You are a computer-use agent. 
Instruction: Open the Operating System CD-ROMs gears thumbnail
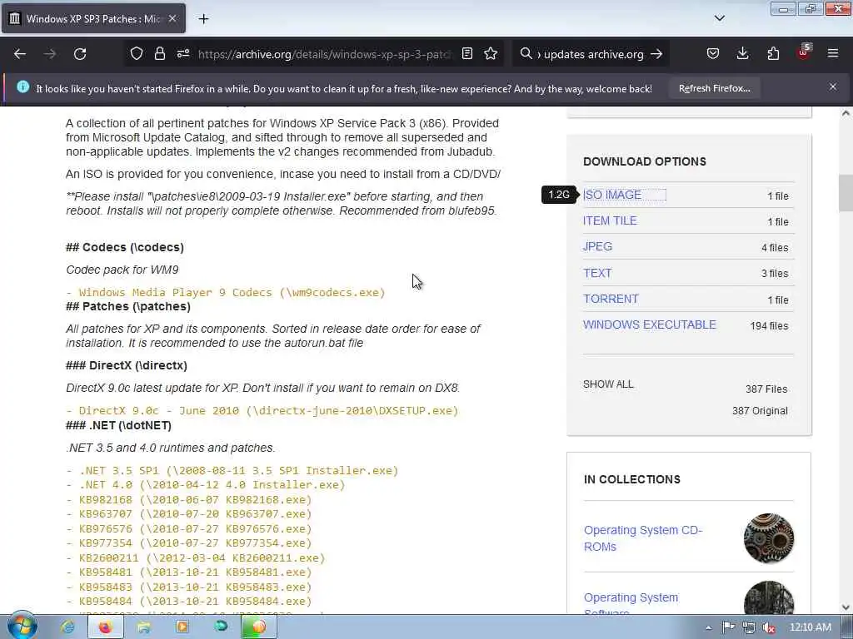coord(769,538)
